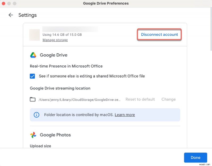Screen dimensions: 212x166
Task: Open the Learn more link
Action: (x=125, y=115)
